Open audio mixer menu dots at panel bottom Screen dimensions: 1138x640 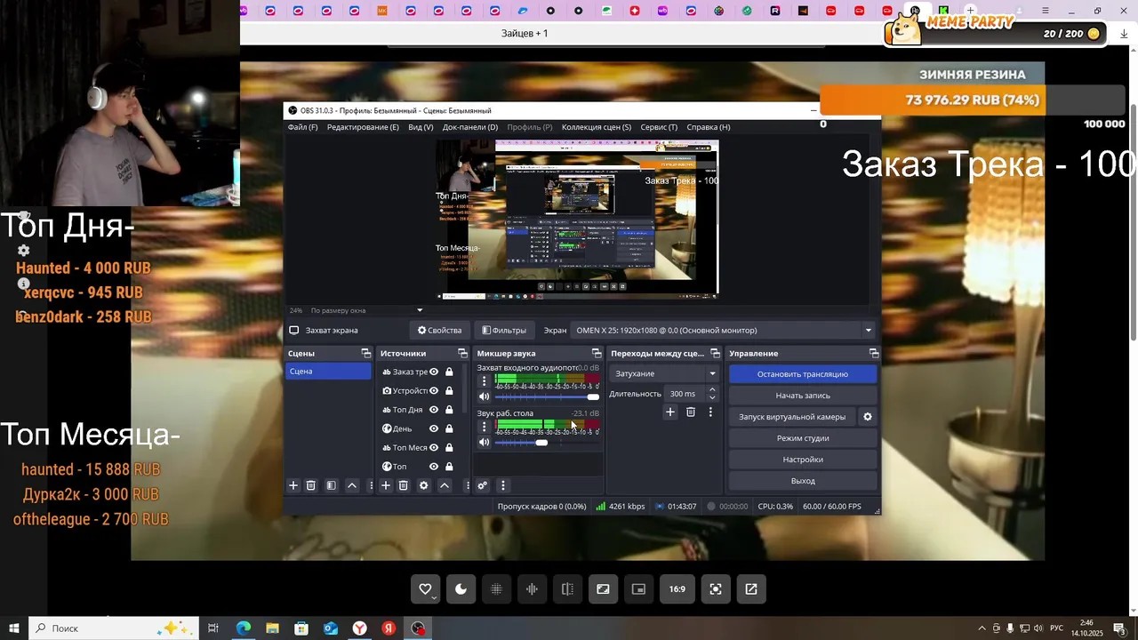[x=502, y=485]
